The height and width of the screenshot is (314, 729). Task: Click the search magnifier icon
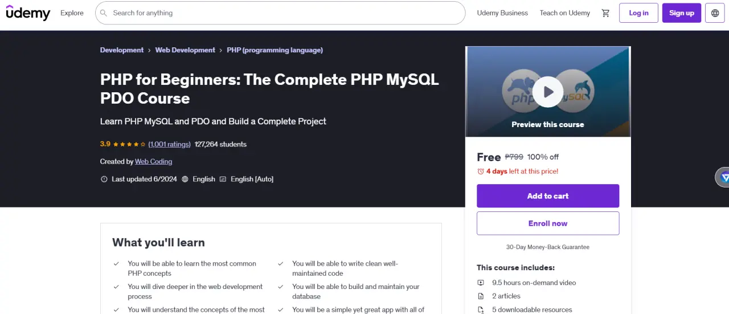[103, 13]
